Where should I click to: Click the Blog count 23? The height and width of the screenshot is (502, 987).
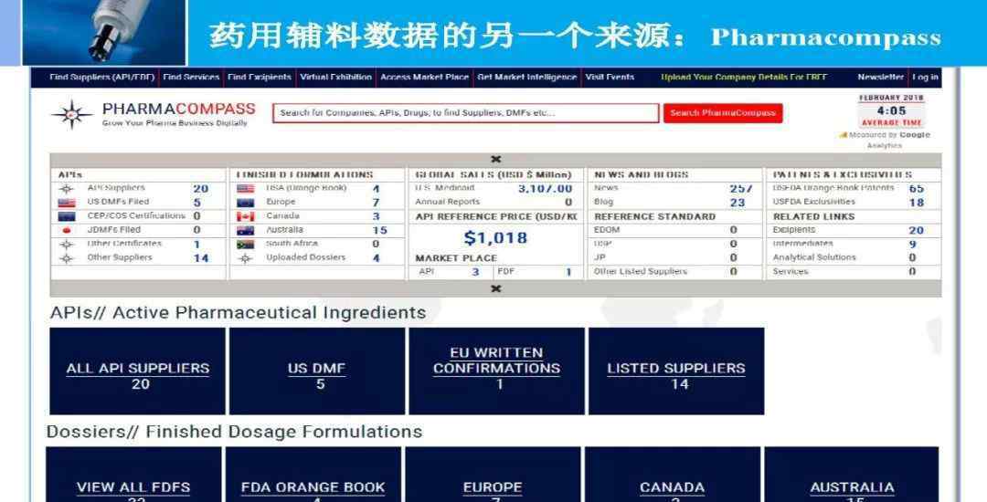click(738, 203)
